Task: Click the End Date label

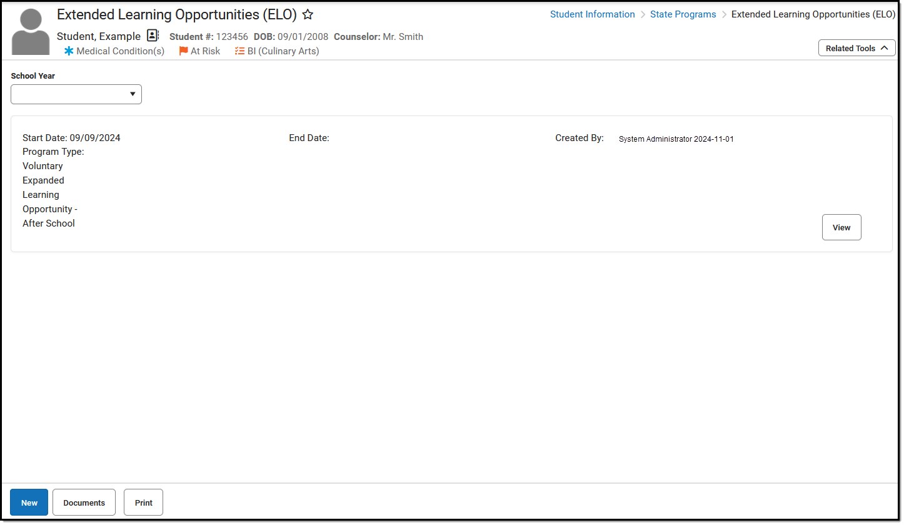Action: point(309,138)
